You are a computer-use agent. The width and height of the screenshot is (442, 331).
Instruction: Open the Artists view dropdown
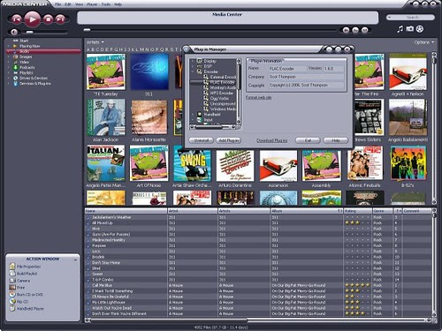pos(95,42)
